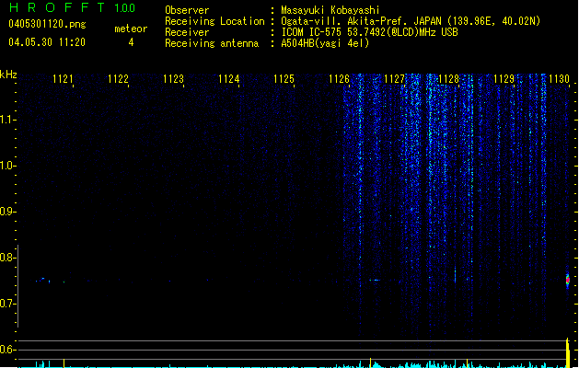This screenshot has height=368, width=579.
Task: Click the meteor label
Action: pyautogui.click(x=131, y=29)
